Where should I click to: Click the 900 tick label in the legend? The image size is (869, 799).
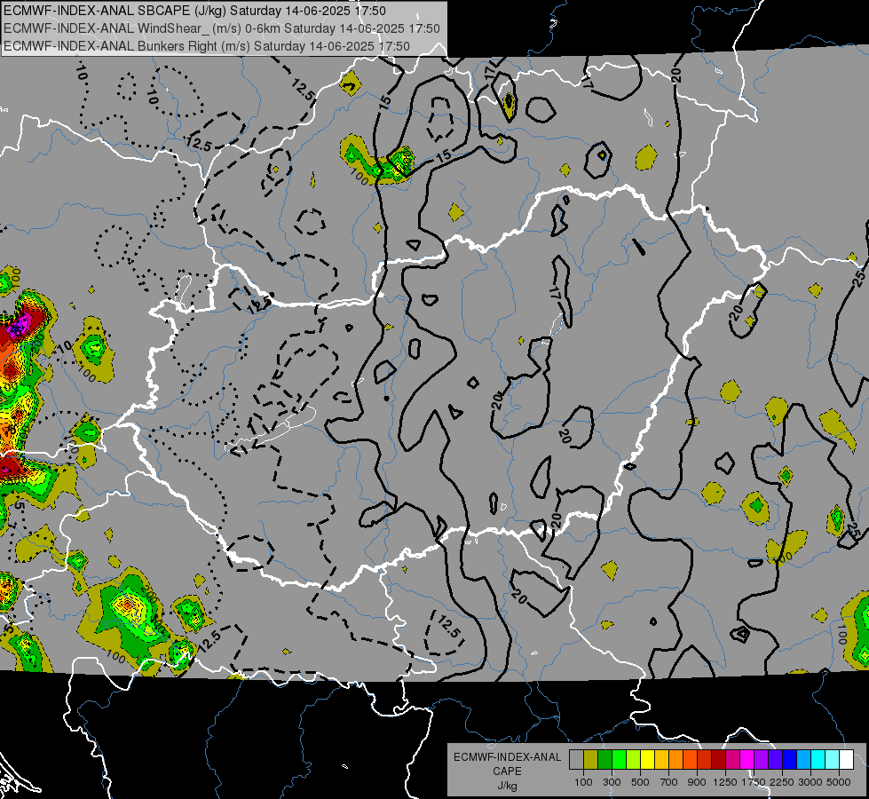tap(697, 782)
